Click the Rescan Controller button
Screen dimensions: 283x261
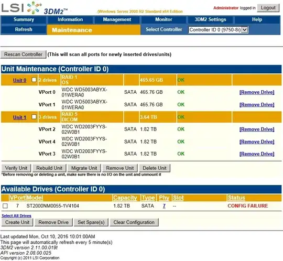tap(23, 55)
